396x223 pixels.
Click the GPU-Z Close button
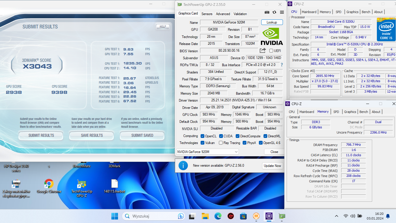coord(274,152)
